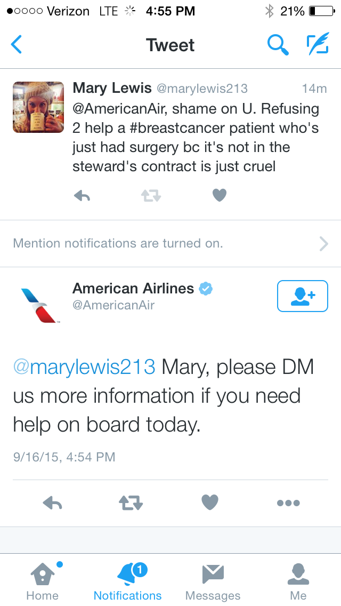Favorite the American Airlines tweet
Screen dimensions: 341x606
pos(210,502)
